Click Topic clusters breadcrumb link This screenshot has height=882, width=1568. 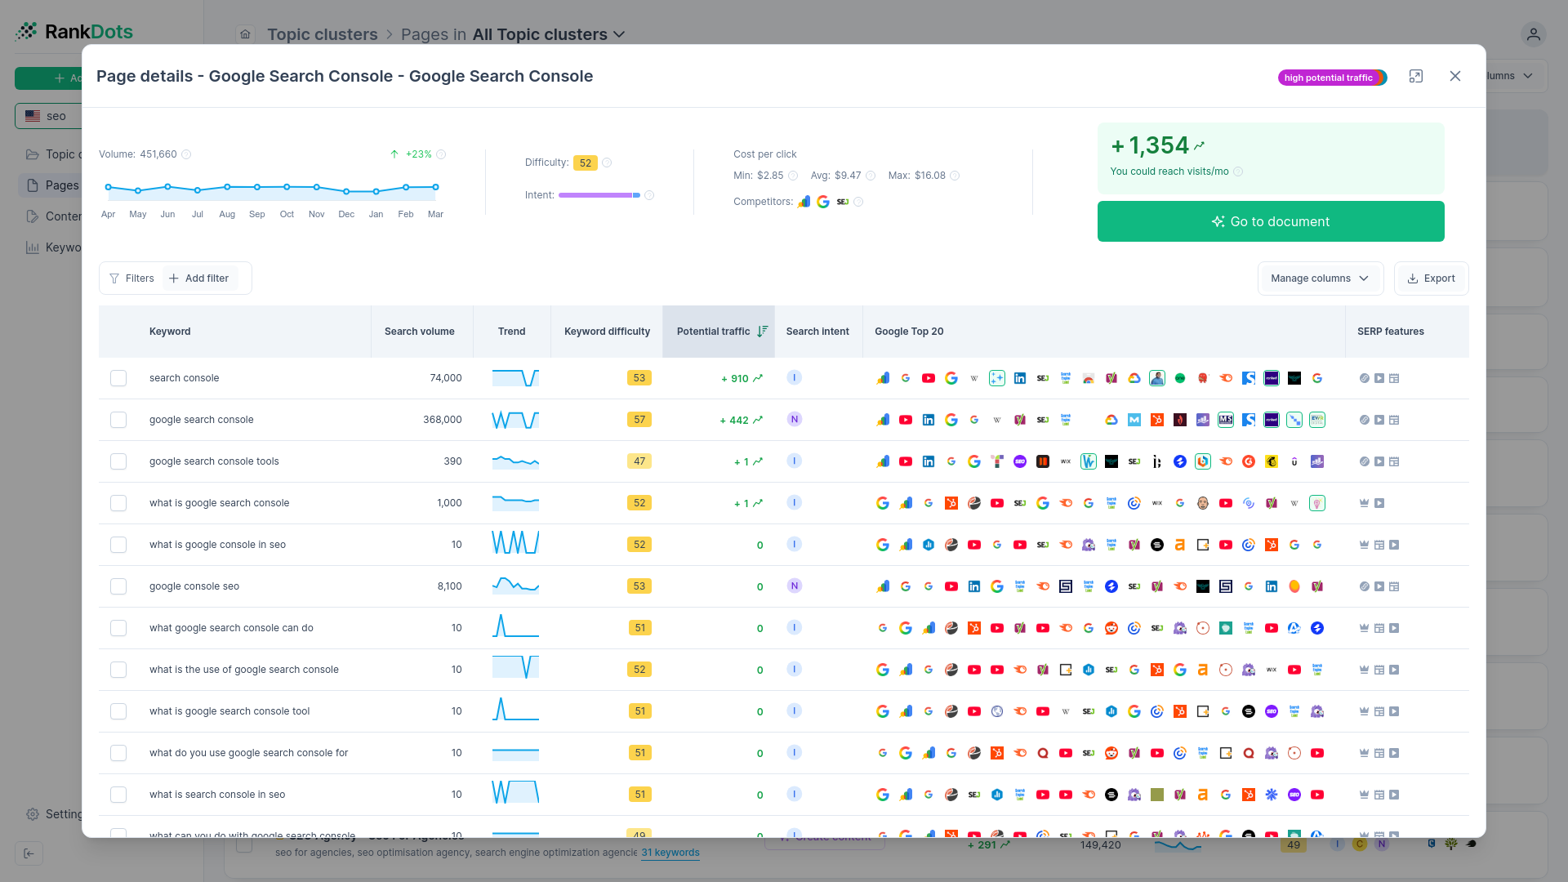pyautogui.click(x=322, y=34)
